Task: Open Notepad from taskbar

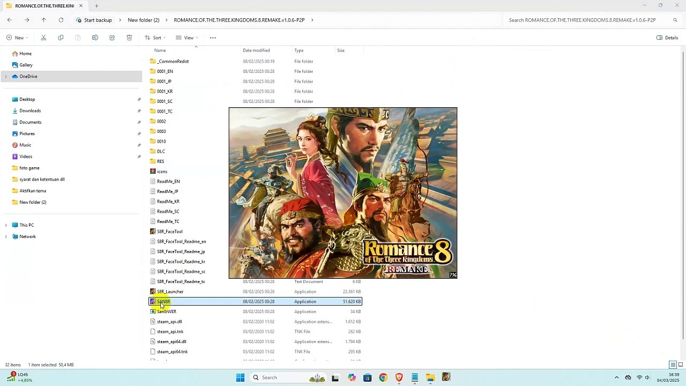Action: 415,377
